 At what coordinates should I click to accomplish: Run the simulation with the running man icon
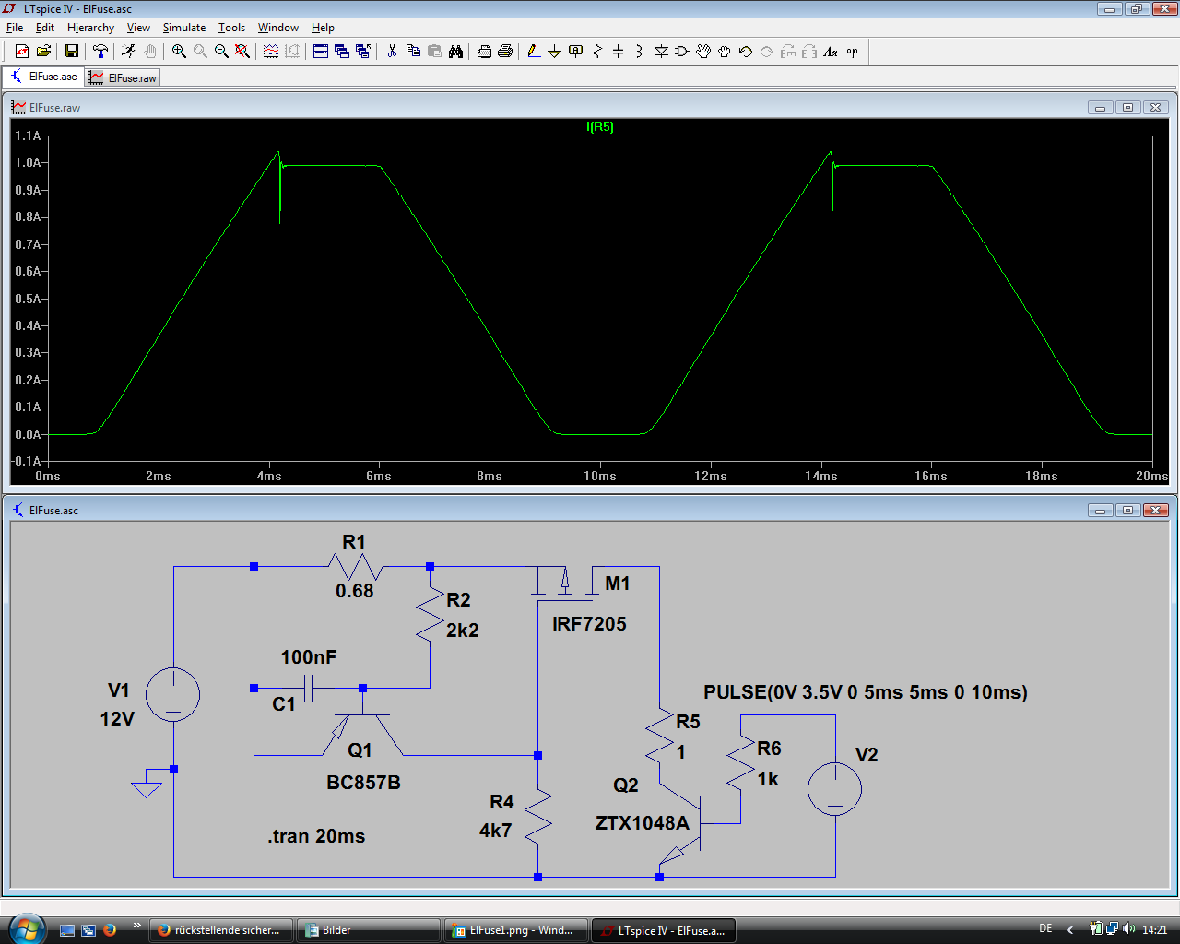[129, 52]
